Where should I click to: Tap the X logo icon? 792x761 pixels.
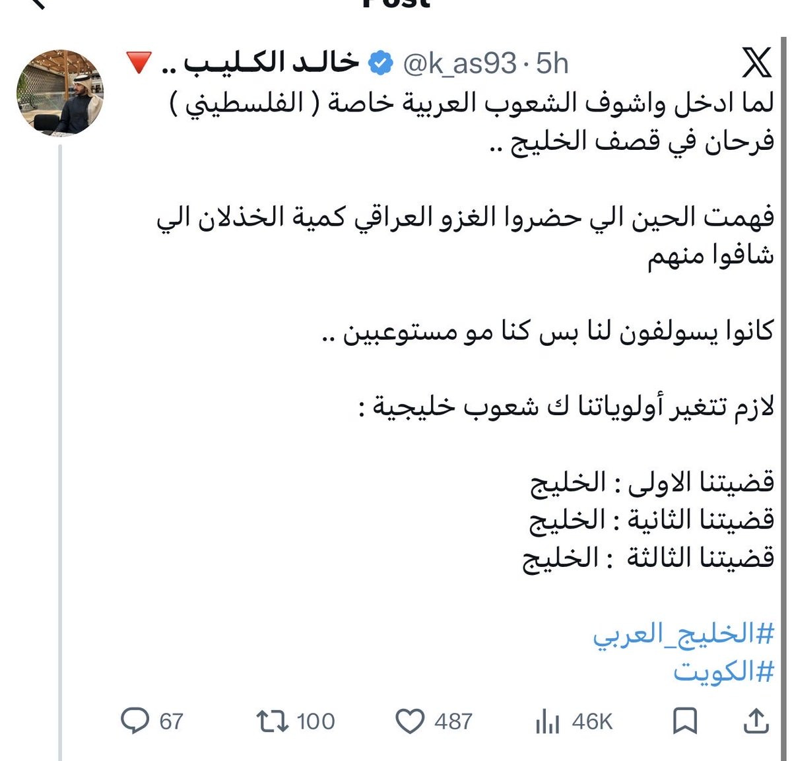[x=756, y=63]
